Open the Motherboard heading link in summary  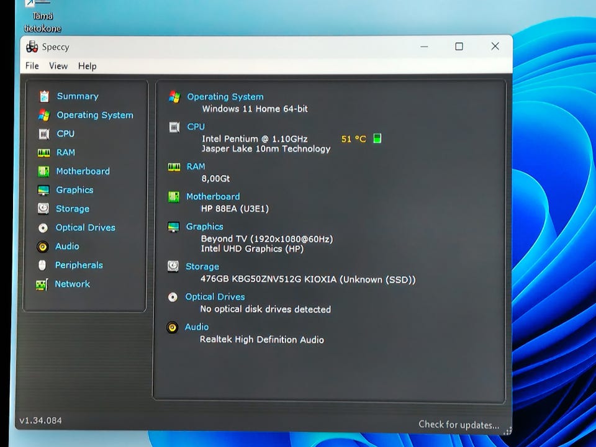coord(213,197)
